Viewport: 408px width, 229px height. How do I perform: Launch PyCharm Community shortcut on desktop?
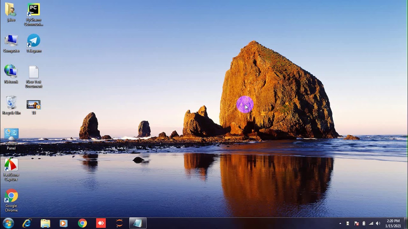coord(33,14)
